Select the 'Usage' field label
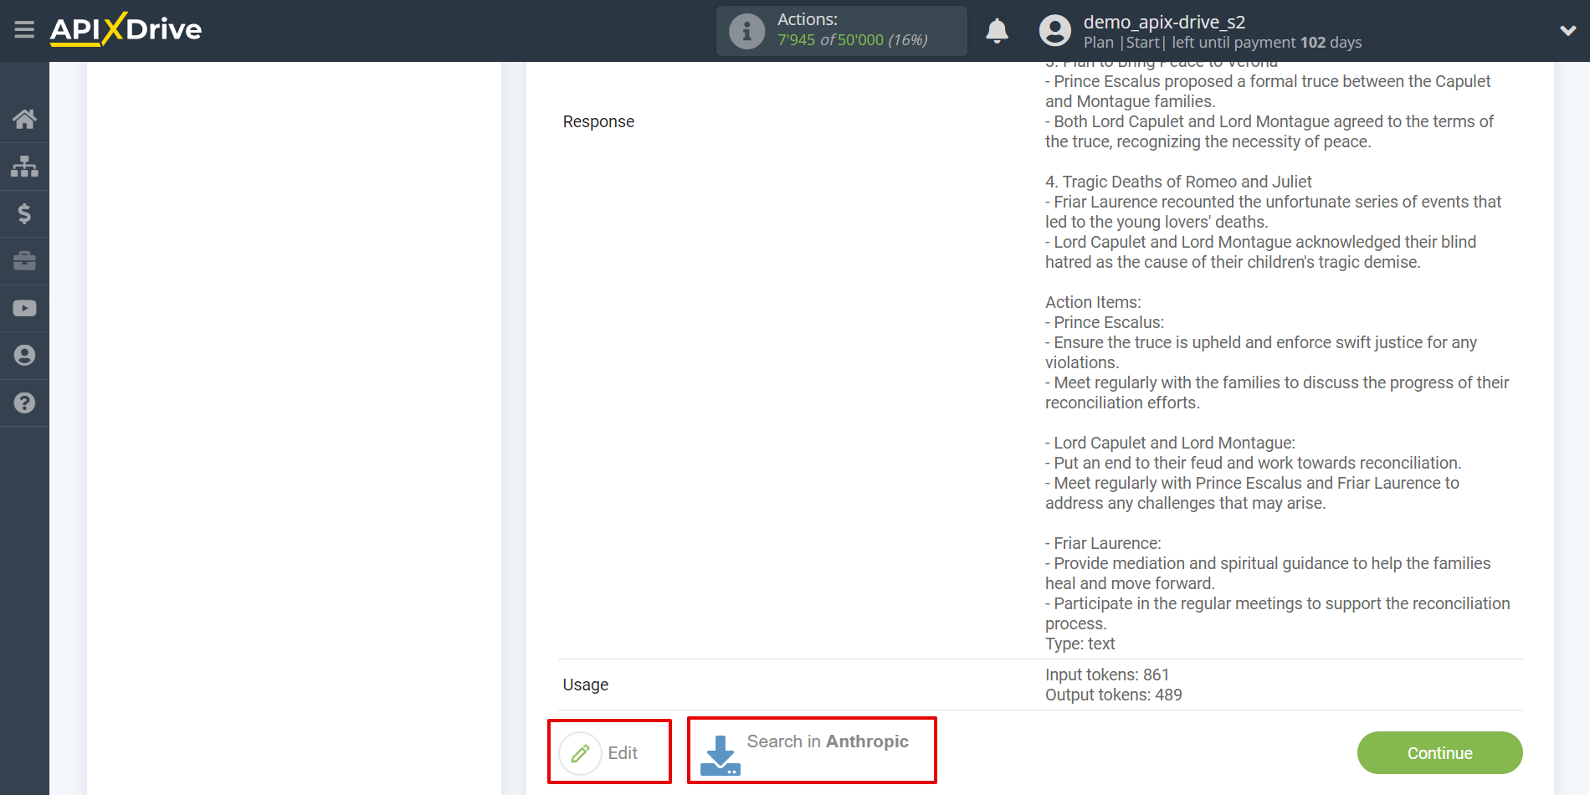The height and width of the screenshot is (795, 1590). 586,685
